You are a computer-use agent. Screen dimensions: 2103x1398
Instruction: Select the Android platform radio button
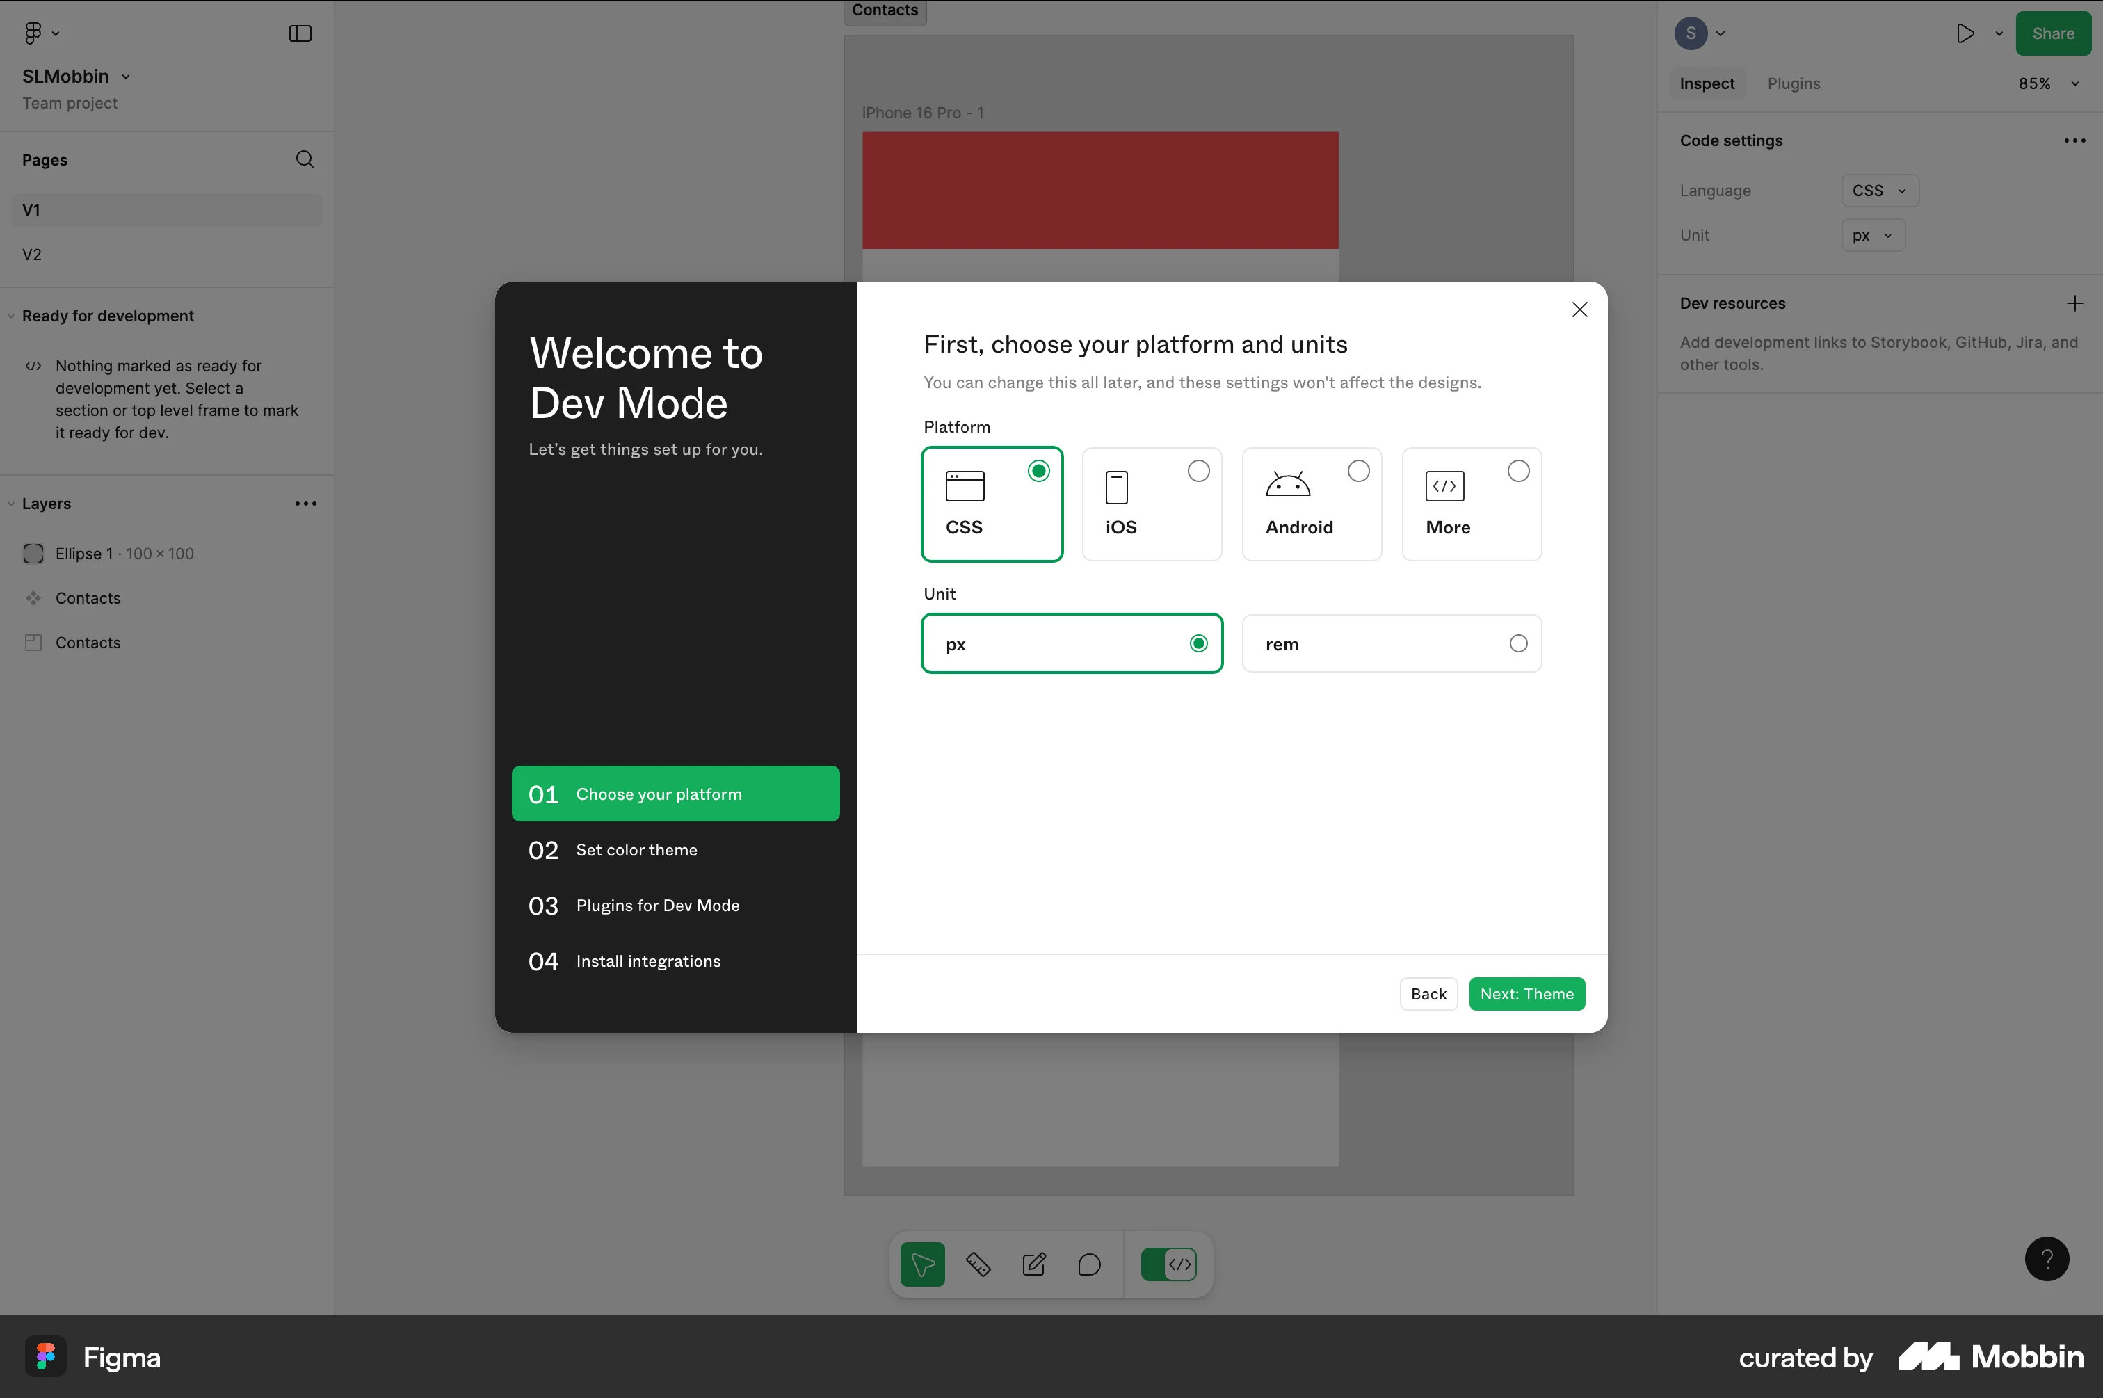pos(1359,471)
